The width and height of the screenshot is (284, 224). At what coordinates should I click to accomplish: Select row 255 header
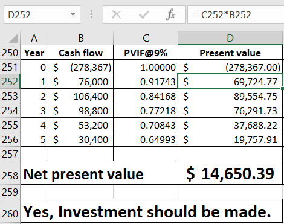[10, 125]
